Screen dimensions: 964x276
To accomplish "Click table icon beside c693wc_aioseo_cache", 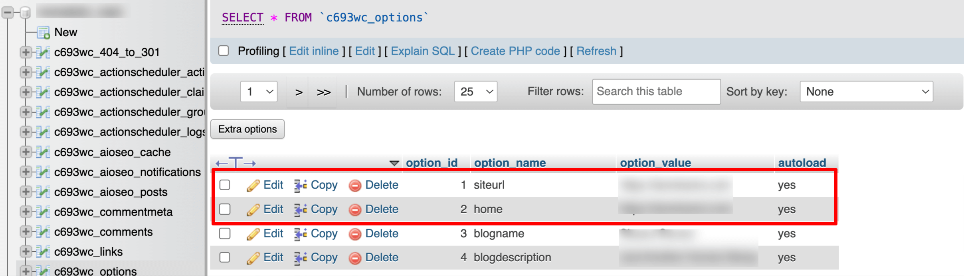I will (x=42, y=152).
